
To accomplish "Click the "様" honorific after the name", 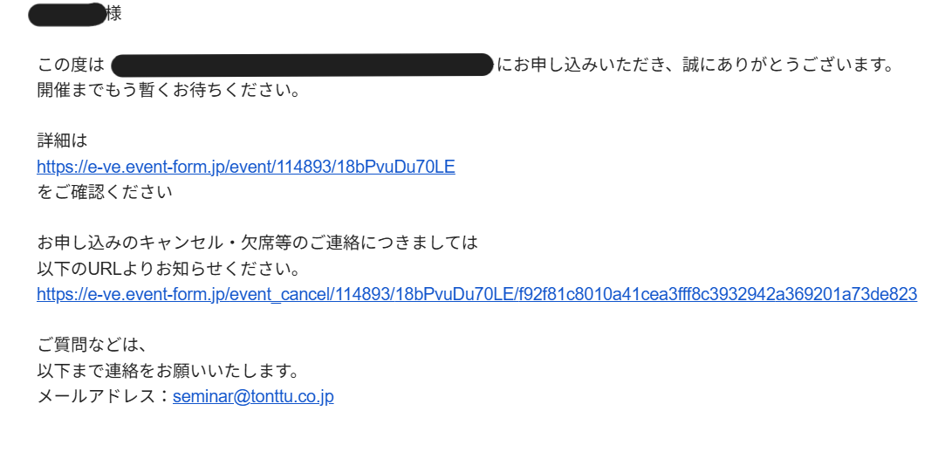I will pos(113,15).
